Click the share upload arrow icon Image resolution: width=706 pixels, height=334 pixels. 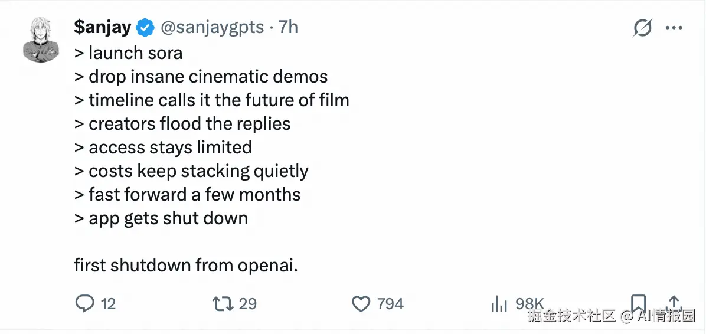pos(675,303)
